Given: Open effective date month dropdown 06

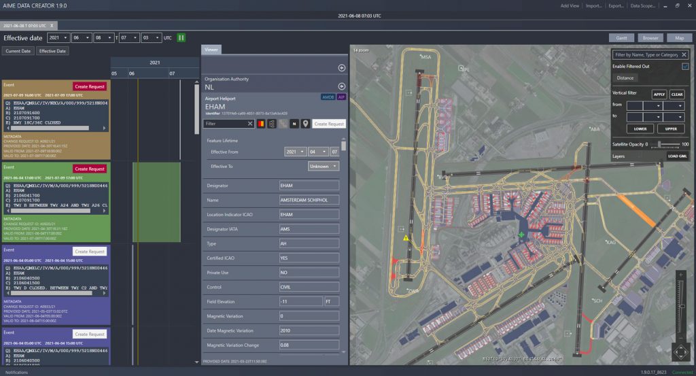Looking at the screenshot, I should coord(82,37).
